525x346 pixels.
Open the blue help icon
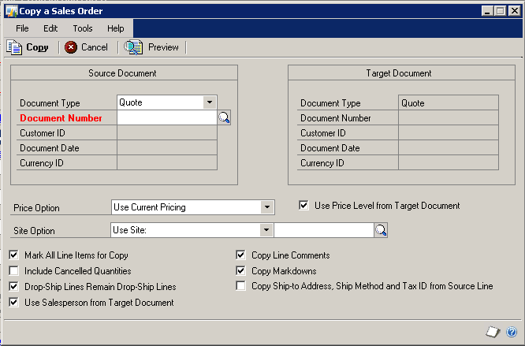pyautogui.click(x=512, y=332)
